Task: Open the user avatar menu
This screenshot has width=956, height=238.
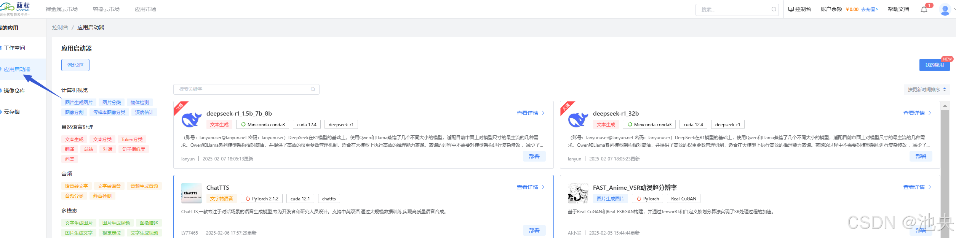Action: tap(945, 10)
